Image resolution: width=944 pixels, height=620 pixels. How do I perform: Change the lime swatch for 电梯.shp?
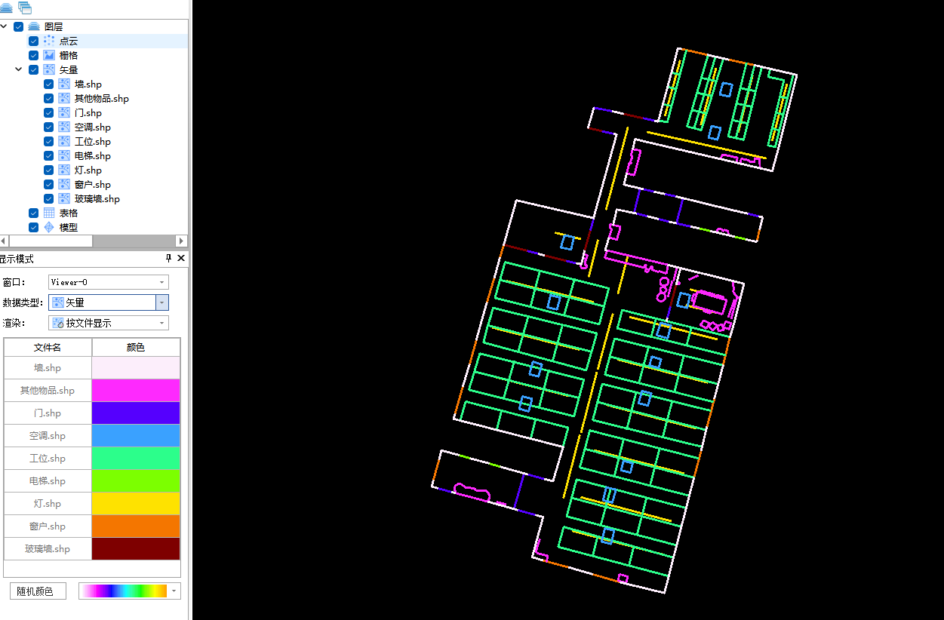[136, 481]
